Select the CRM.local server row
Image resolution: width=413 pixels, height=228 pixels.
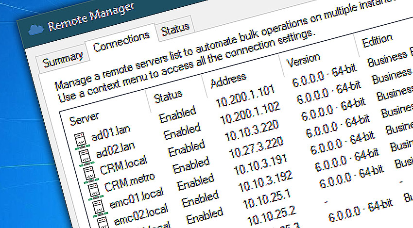coord(123,165)
